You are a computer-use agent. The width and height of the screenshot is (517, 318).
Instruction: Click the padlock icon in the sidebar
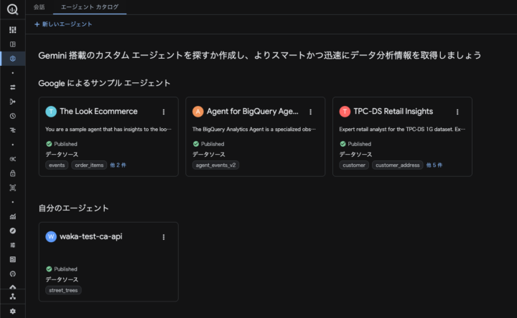(x=12, y=173)
